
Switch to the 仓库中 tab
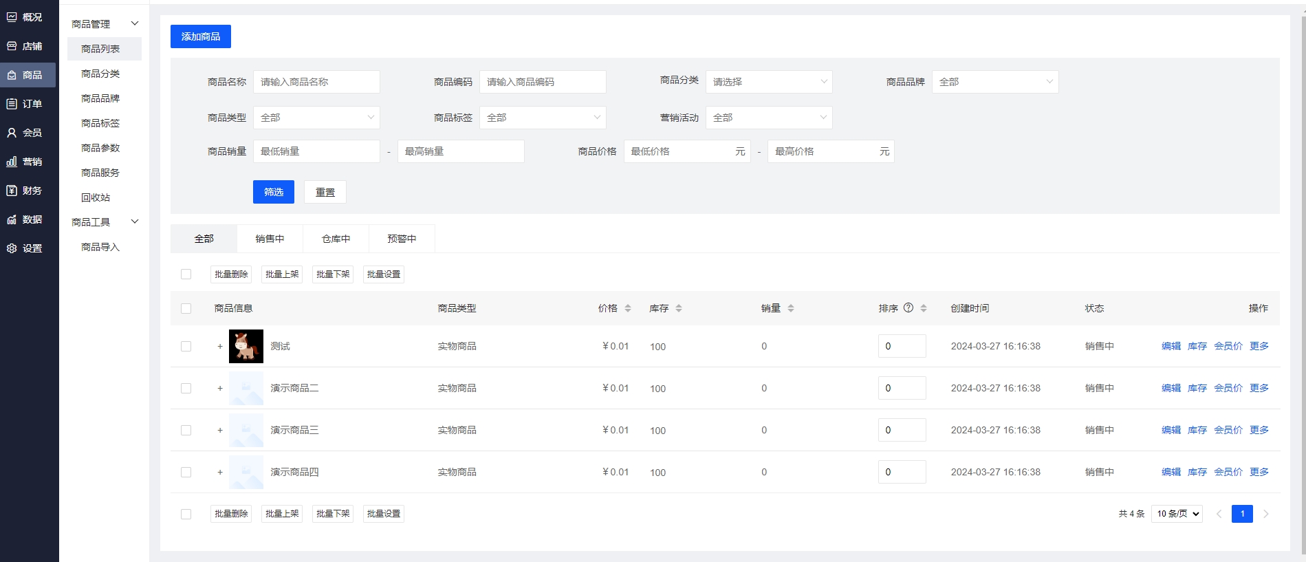click(336, 239)
